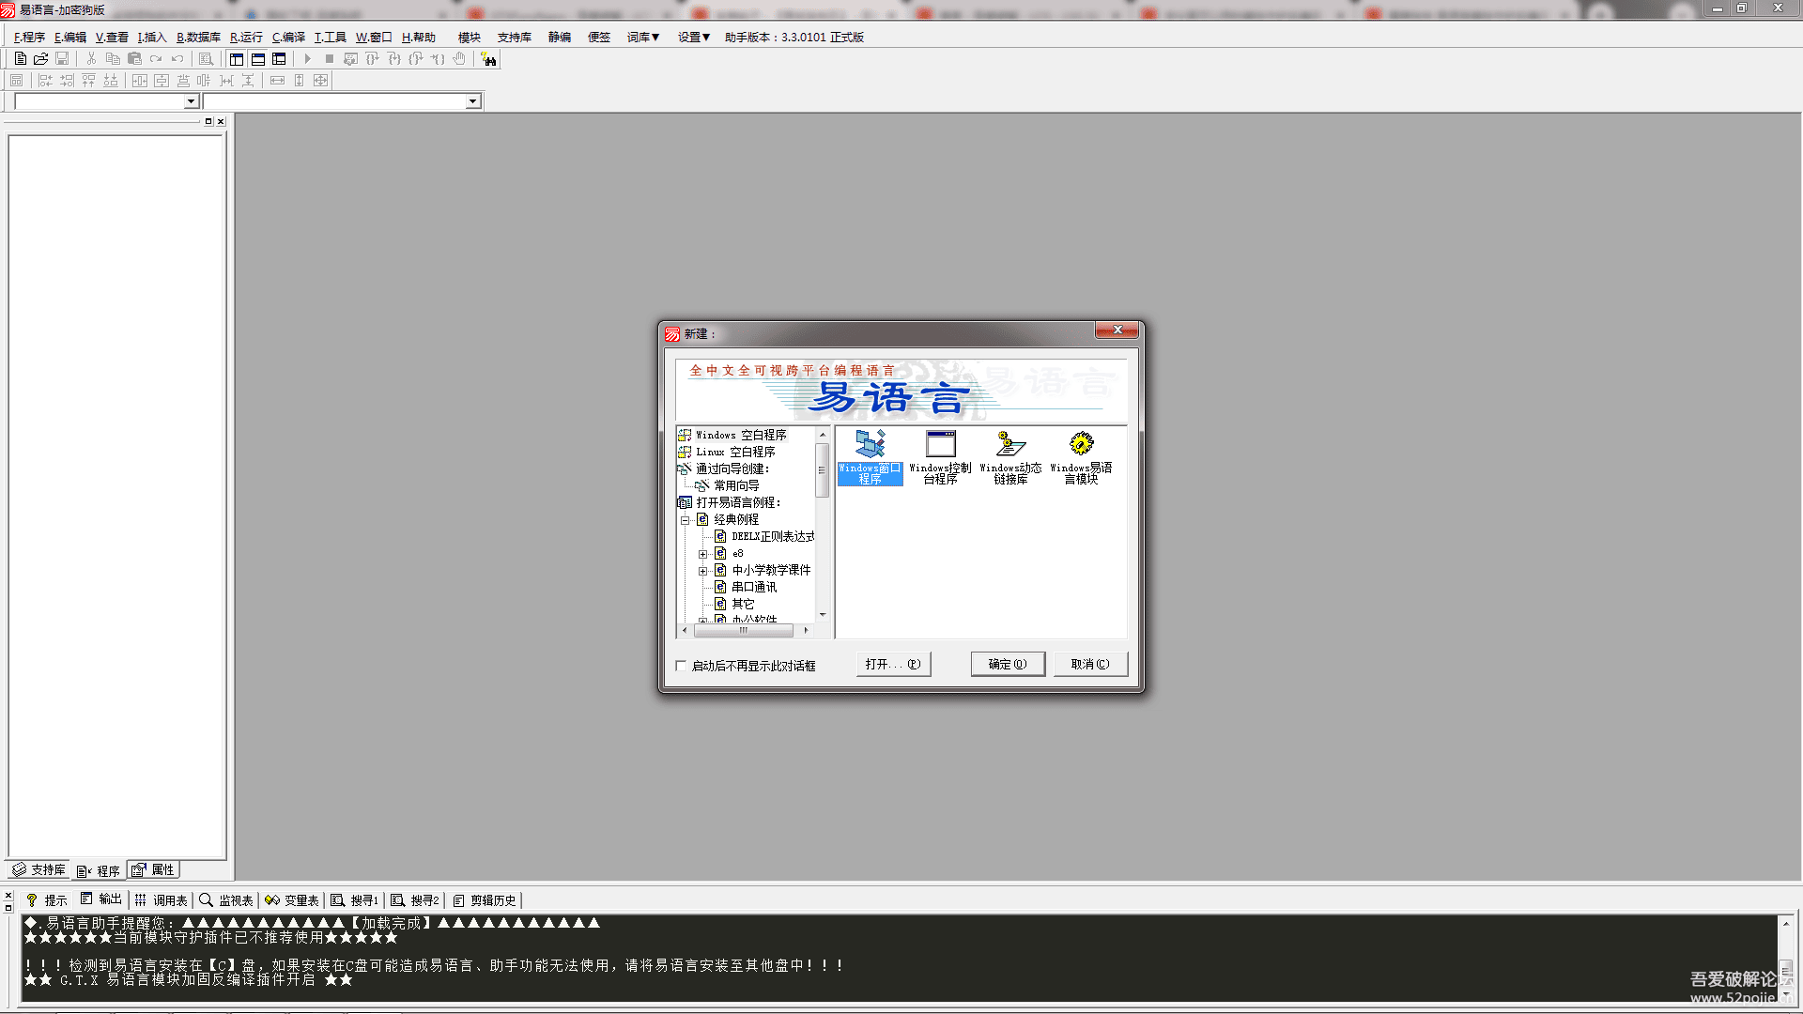This screenshot has height=1014, width=1803.
Task: Click the 确定(O) button
Action: (1007, 664)
